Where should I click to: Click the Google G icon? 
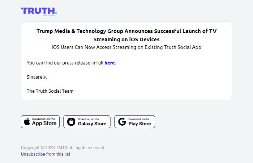click(122, 122)
